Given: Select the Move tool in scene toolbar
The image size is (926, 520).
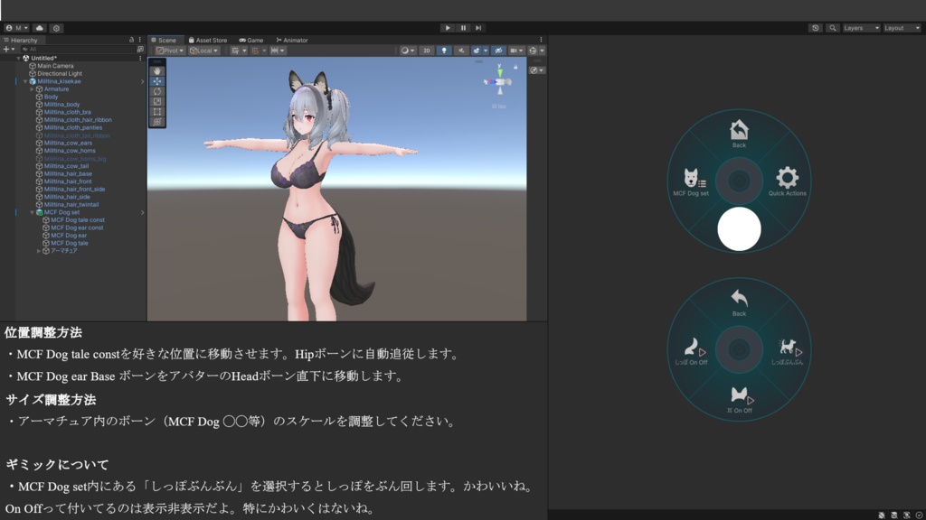Looking at the screenshot, I should pos(157,81).
